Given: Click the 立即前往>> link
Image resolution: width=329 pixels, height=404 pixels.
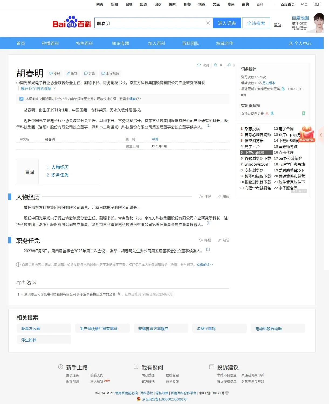Looking at the screenshot, I should tap(205, 265).
